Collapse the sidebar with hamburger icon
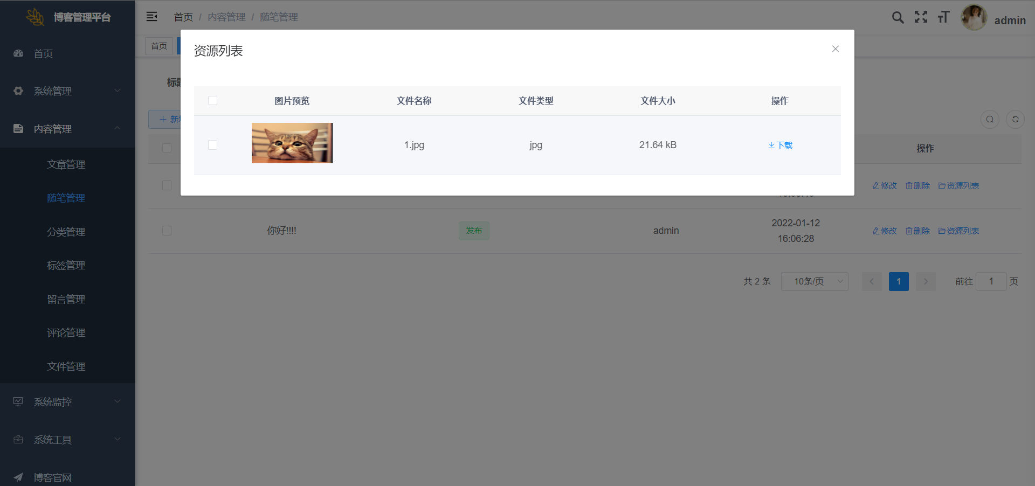The image size is (1035, 486). (152, 17)
